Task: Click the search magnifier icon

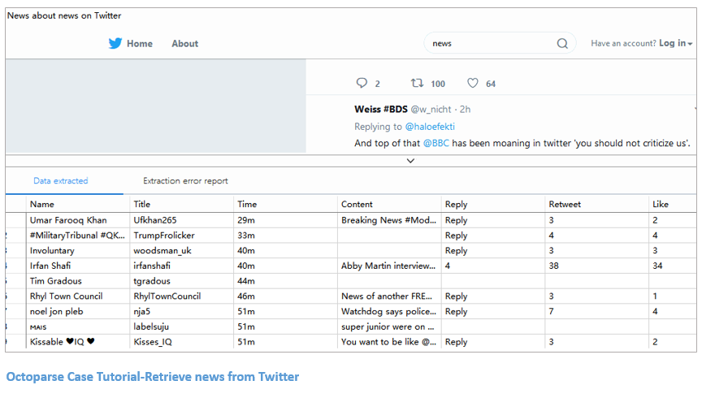Action: 562,44
